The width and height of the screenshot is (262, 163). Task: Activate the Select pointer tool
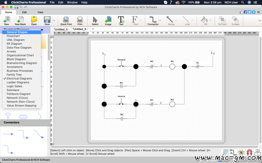pyautogui.click(x=95, y=21)
